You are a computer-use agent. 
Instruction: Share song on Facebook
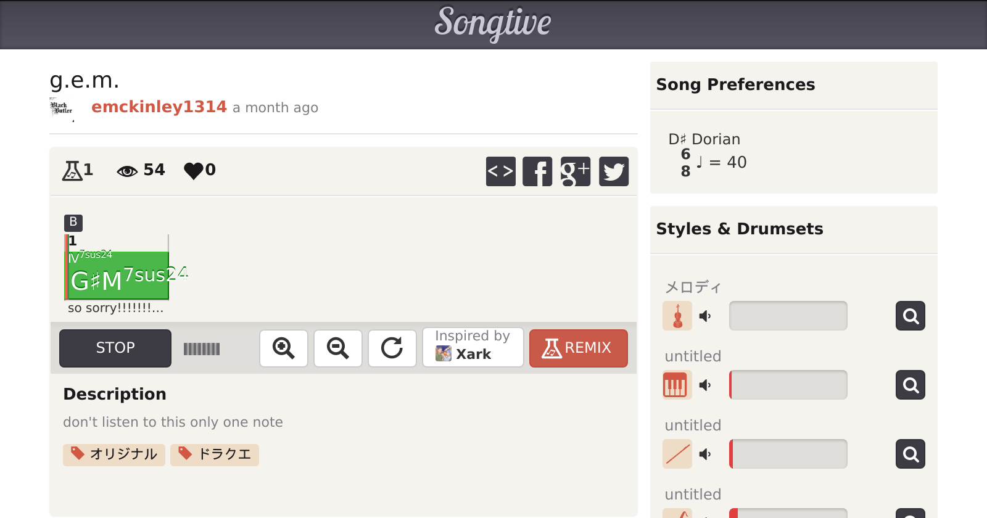[537, 171]
